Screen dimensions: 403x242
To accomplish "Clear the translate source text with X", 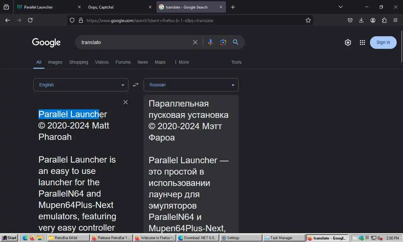I will pos(126,102).
